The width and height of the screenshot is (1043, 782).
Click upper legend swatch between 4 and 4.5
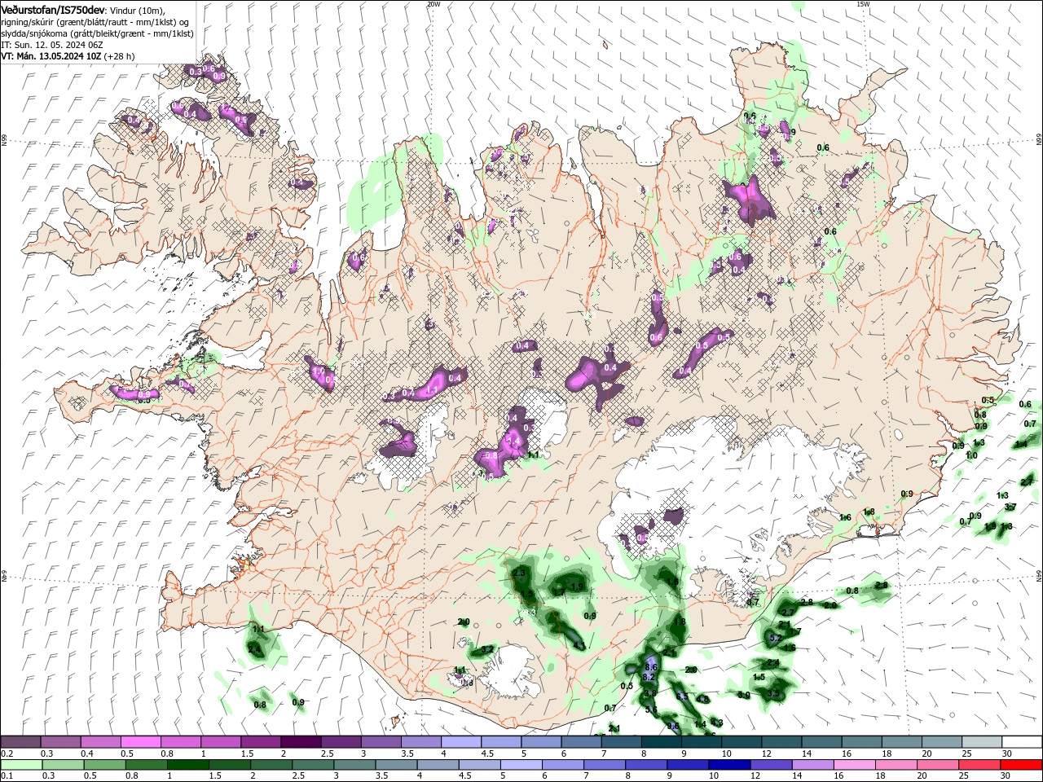[461, 742]
